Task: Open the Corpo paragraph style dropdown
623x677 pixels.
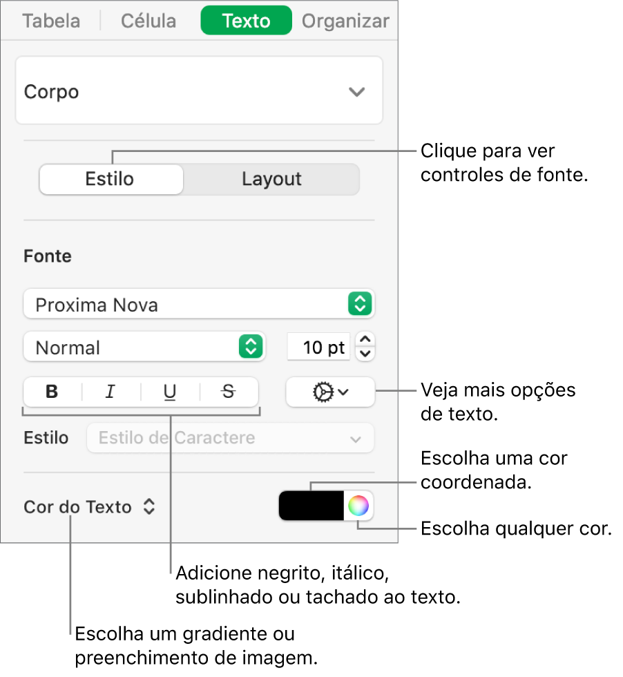Action: 199,90
